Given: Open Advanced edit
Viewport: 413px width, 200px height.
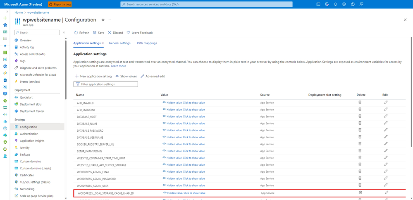Looking at the screenshot, I should [x=153, y=76].
